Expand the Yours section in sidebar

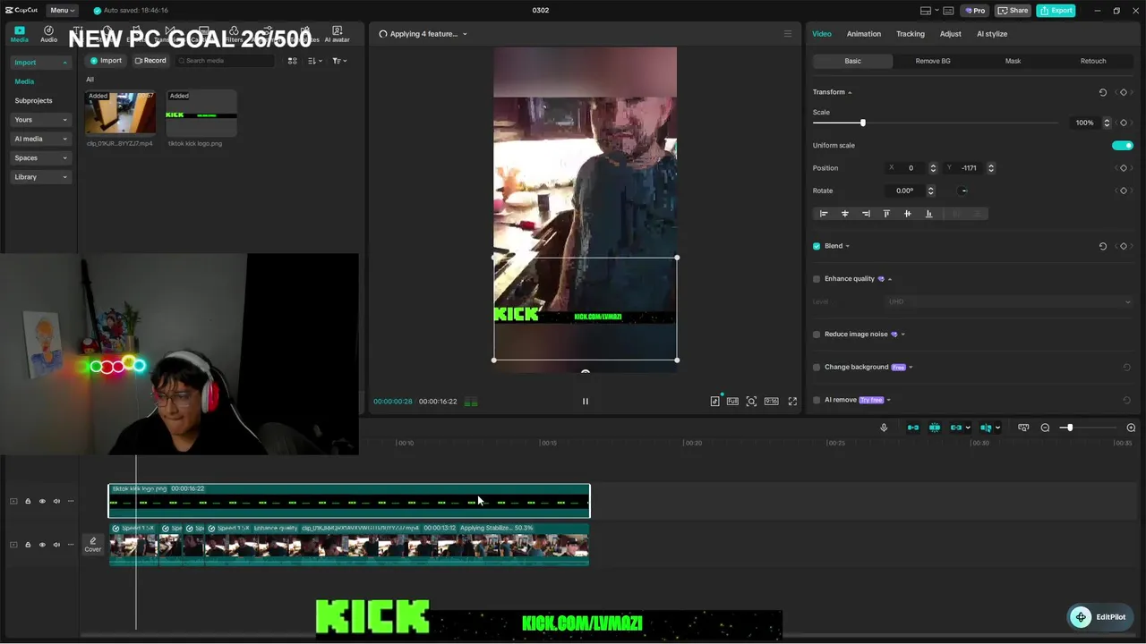(x=41, y=120)
